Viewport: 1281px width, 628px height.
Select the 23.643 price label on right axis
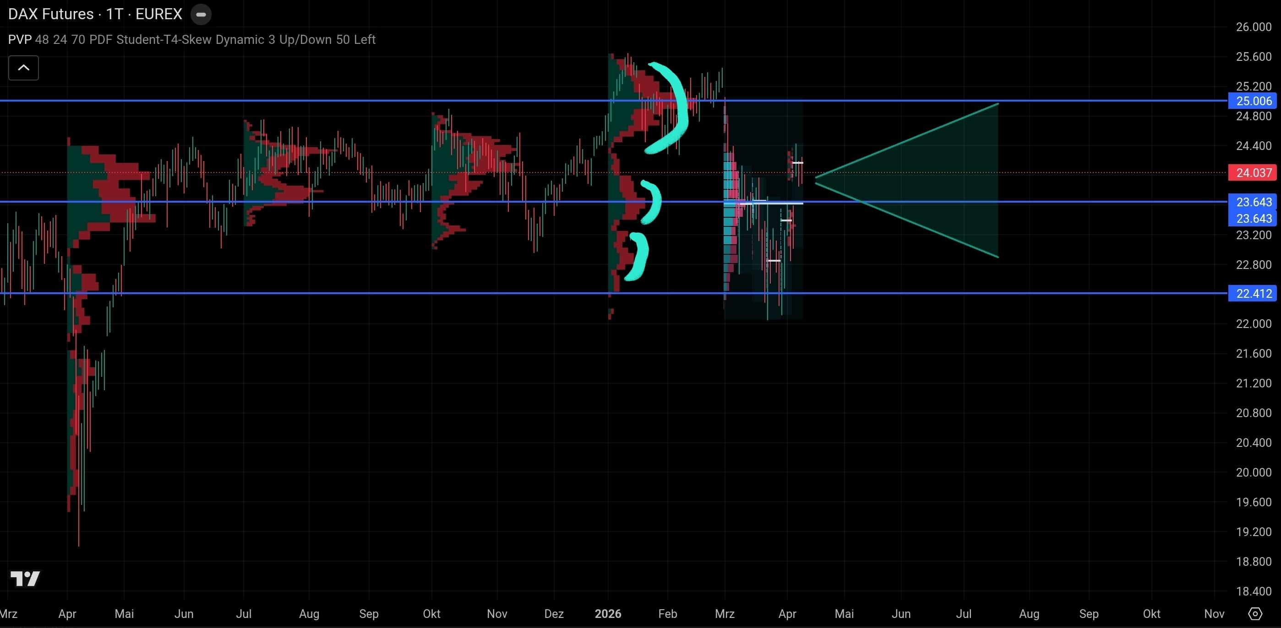pos(1253,202)
